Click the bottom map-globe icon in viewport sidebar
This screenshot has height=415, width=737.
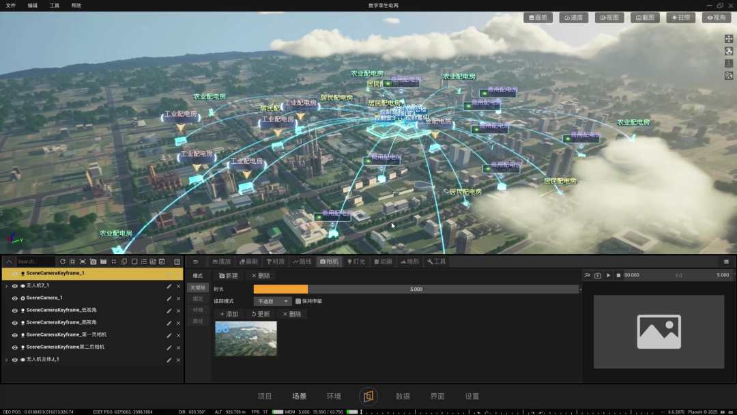729,75
